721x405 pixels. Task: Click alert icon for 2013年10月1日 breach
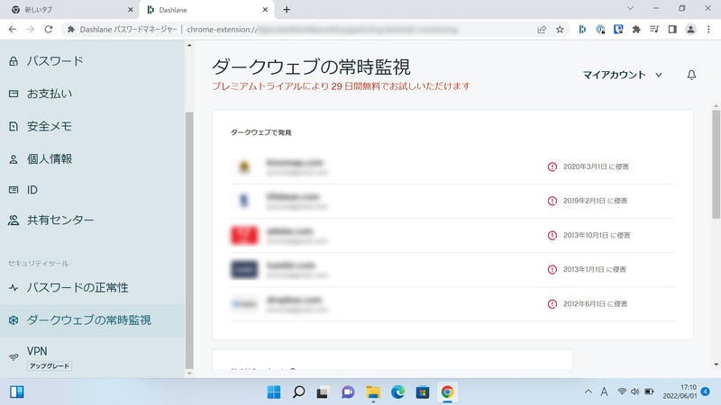(552, 235)
